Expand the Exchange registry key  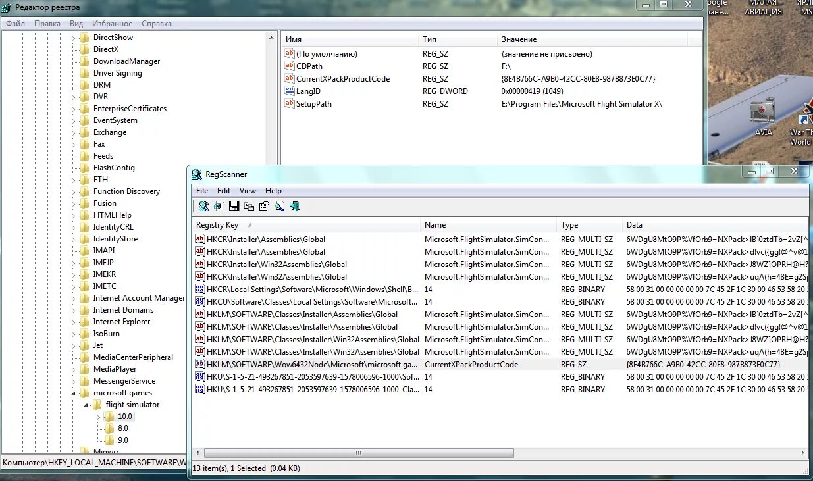(74, 132)
